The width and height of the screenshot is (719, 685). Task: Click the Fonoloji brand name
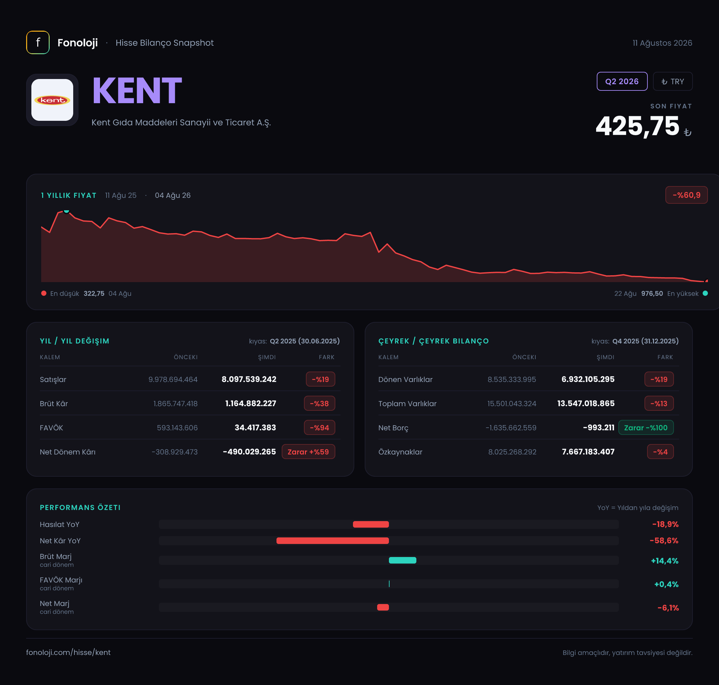77,43
